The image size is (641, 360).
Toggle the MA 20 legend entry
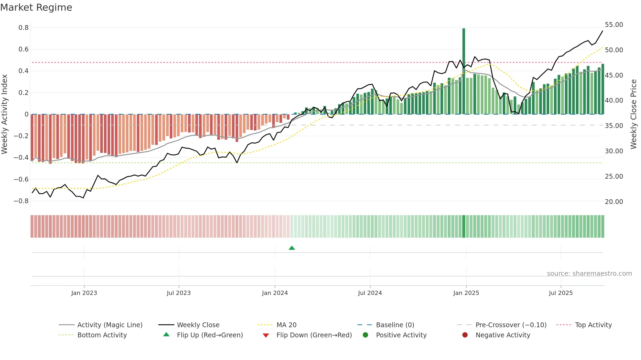point(277,325)
